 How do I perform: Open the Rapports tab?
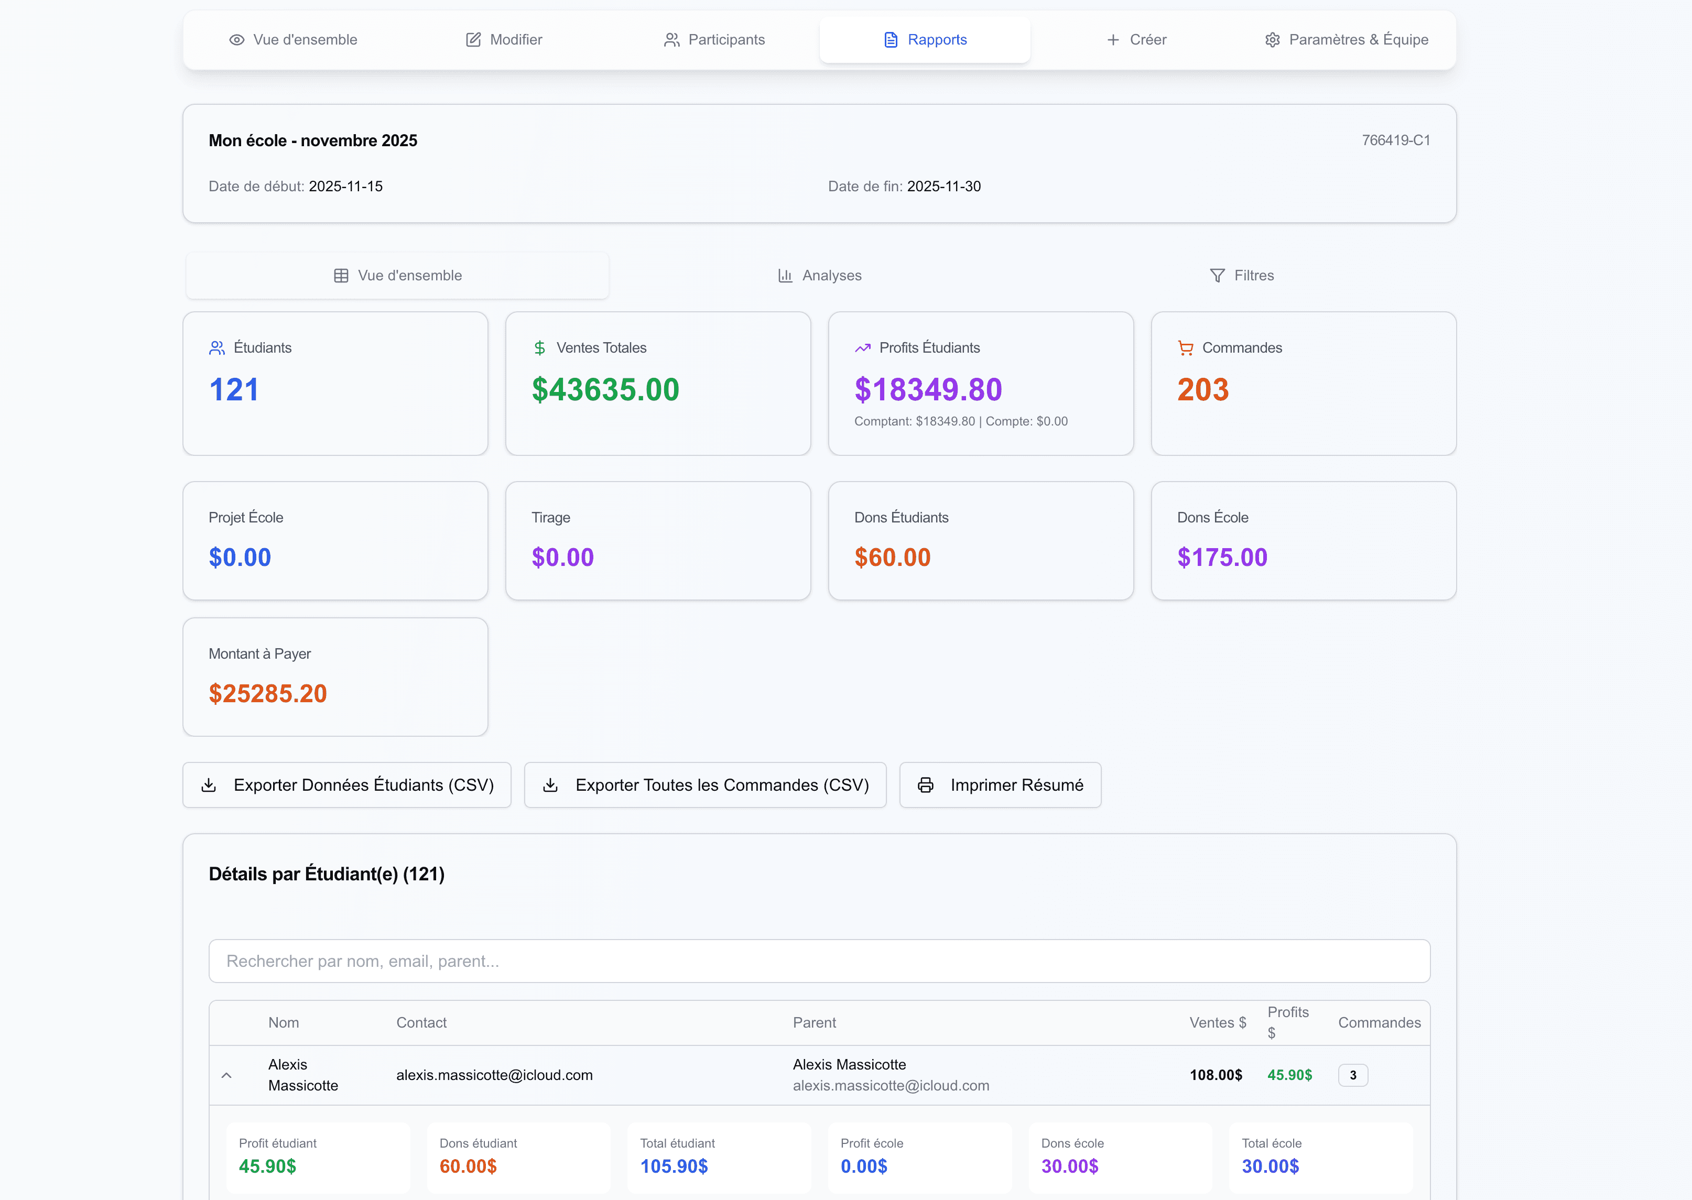pyautogui.click(x=925, y=40)
